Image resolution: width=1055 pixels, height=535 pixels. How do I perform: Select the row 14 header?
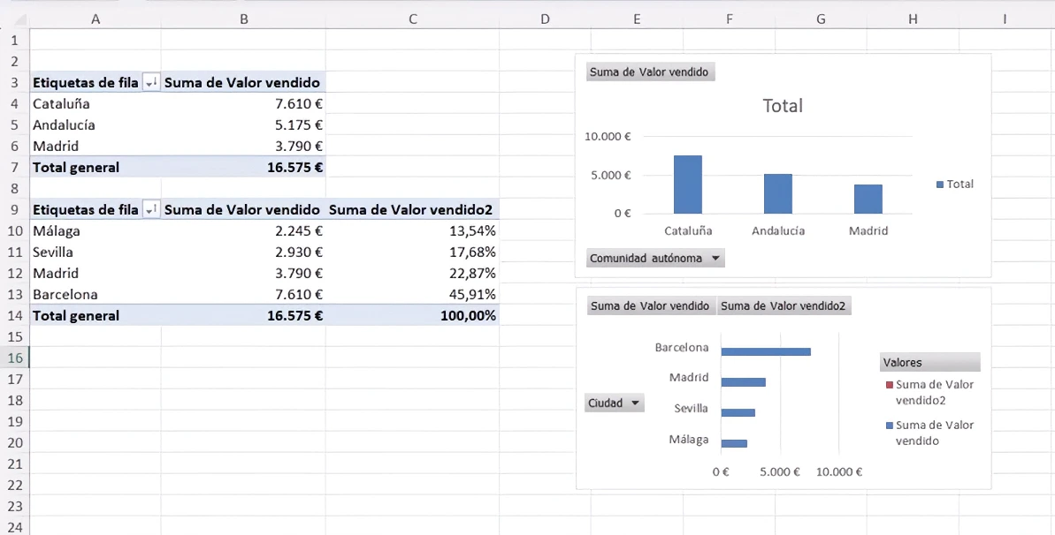tap(15, 315)
